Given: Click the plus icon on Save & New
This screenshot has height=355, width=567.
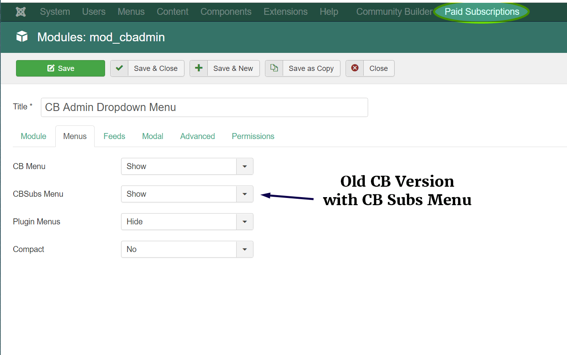Looking at the screenshot, I should (198, 68).
